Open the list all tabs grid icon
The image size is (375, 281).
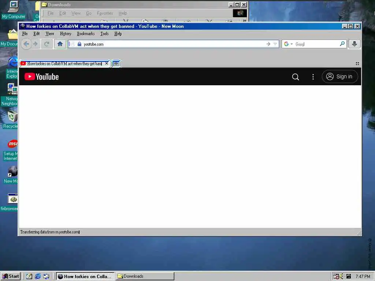357,64
